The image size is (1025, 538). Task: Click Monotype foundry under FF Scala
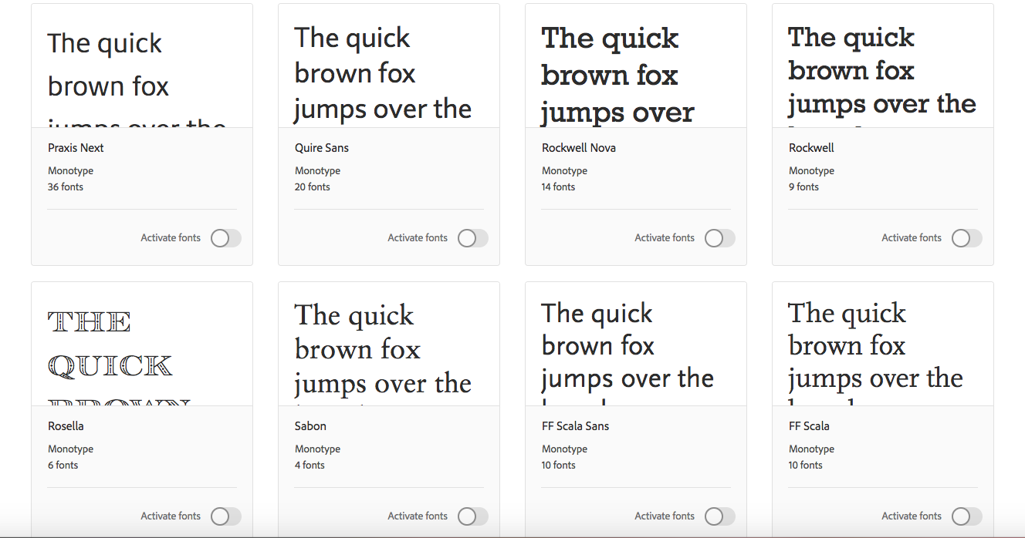coord(811,449)
